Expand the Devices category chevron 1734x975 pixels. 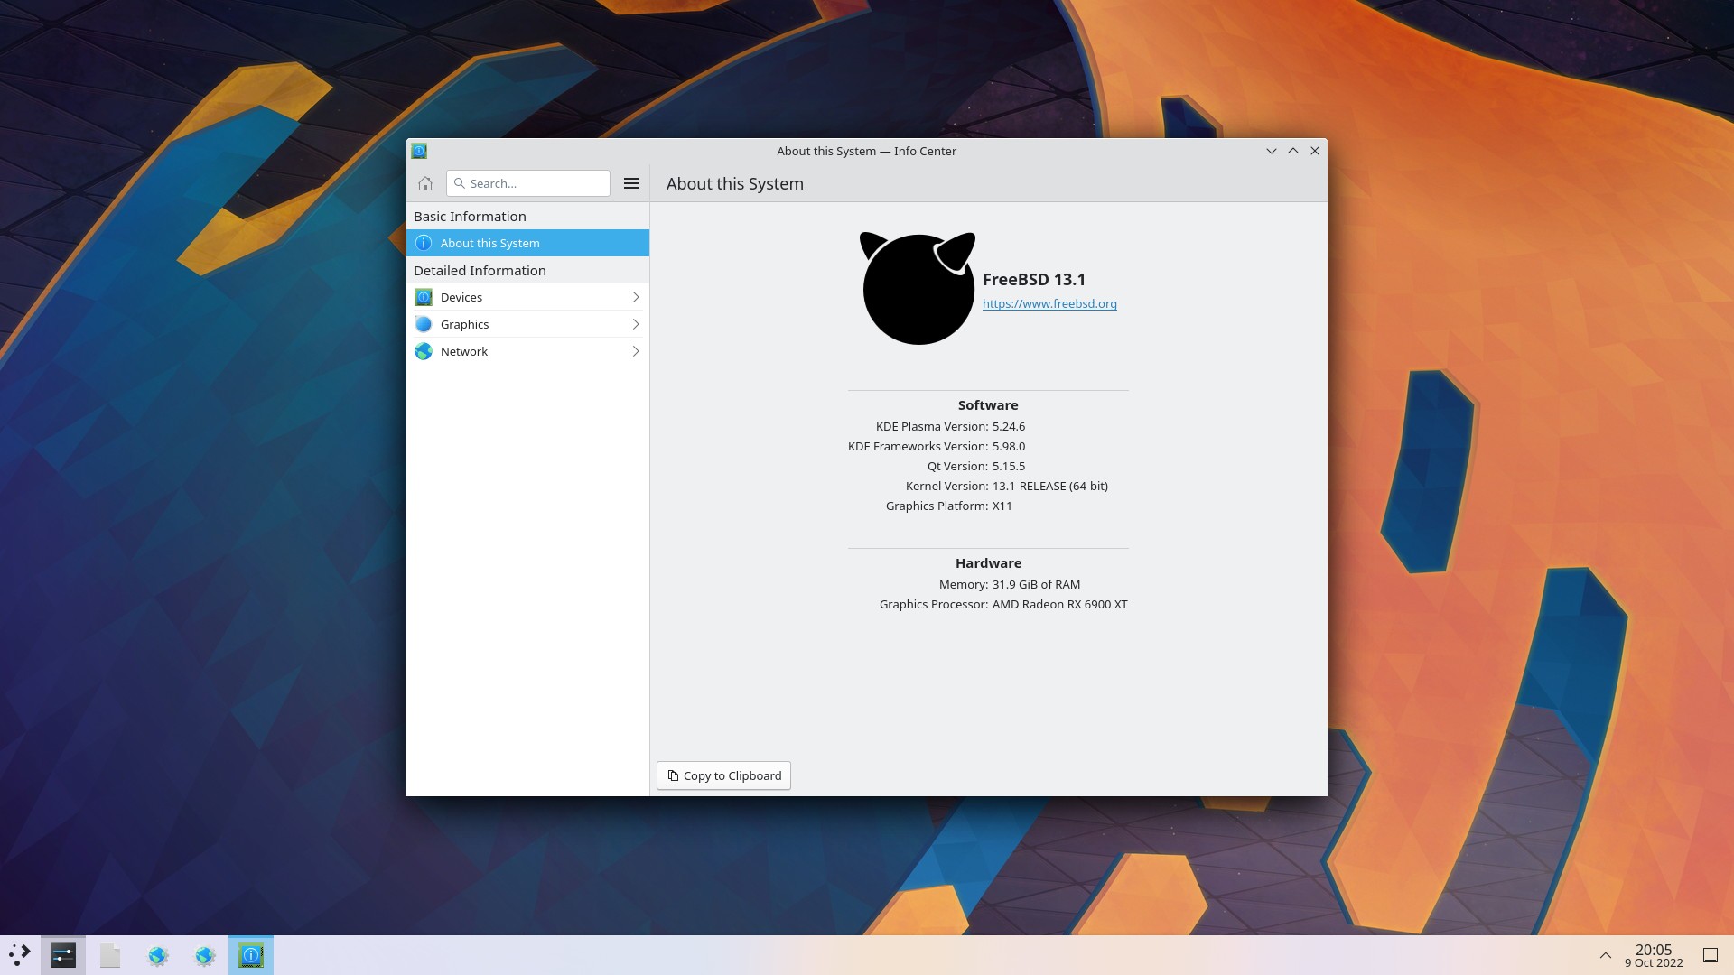point(635,297)
